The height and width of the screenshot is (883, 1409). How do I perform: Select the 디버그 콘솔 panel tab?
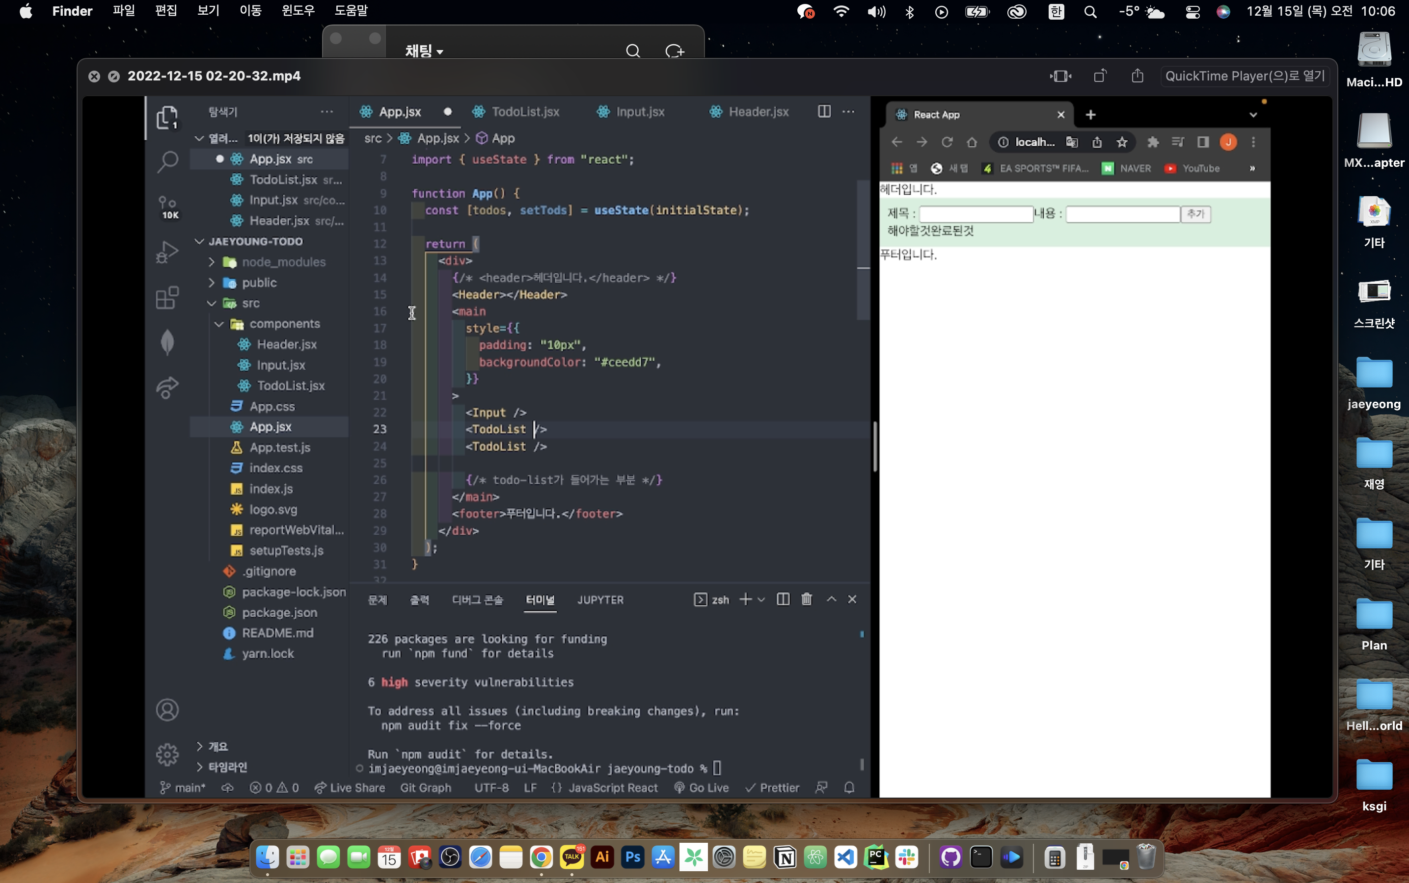(x=477, y=600)
